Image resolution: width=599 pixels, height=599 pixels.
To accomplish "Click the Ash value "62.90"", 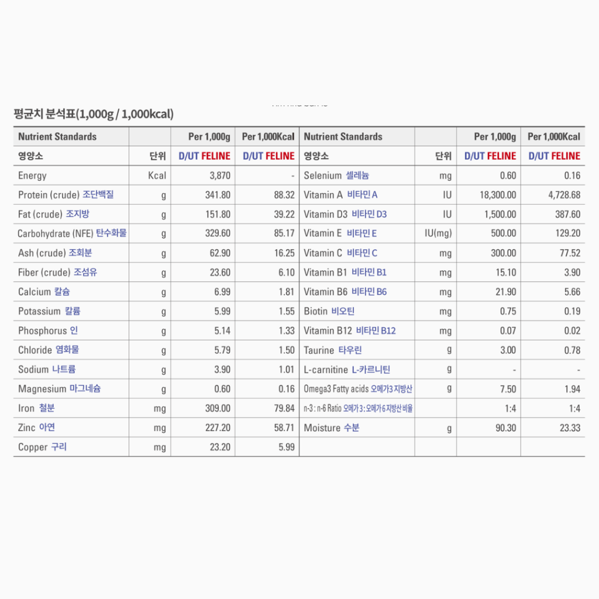I will pos(220,253).
